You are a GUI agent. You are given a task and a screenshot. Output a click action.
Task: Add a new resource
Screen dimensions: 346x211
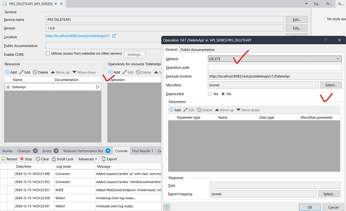pyautogui.click(x=11, y=72)
